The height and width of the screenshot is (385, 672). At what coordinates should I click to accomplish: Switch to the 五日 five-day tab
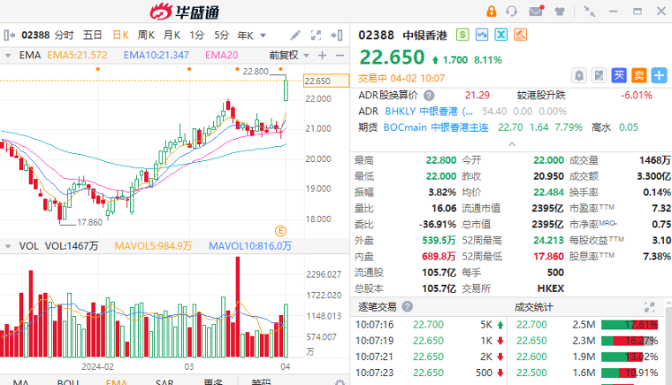click(x=92, y=35)
